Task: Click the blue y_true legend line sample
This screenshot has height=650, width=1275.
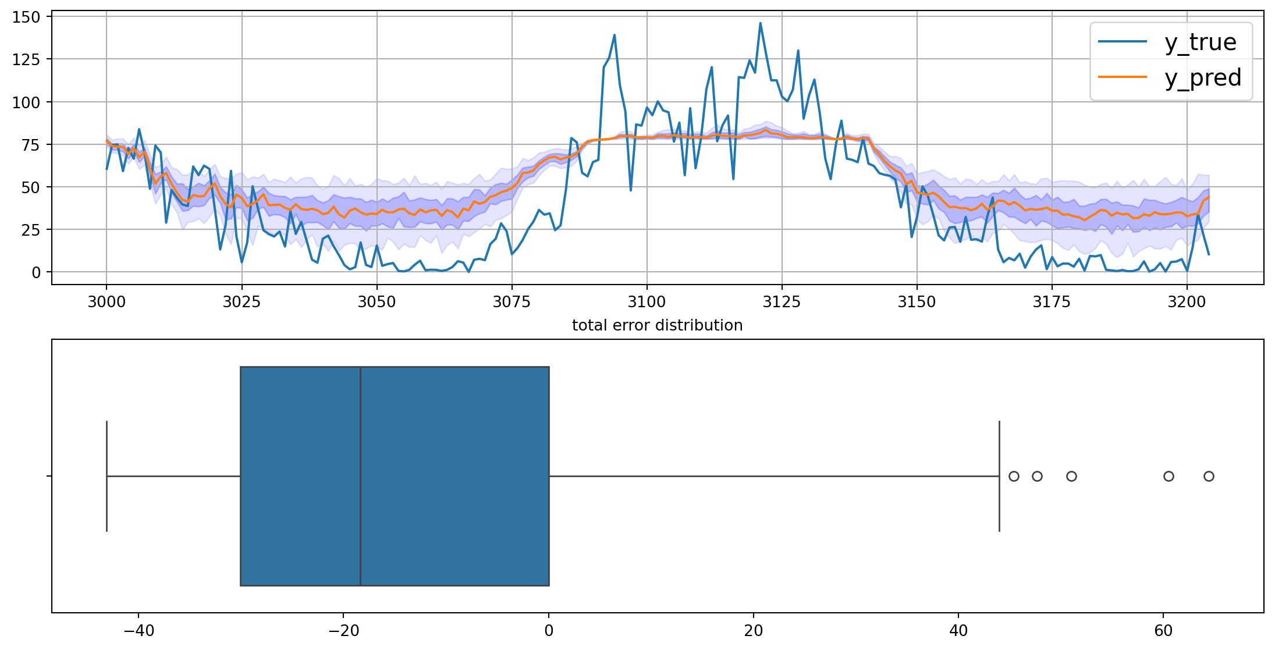Action: pyautogui.click(x=1123, y=41)
